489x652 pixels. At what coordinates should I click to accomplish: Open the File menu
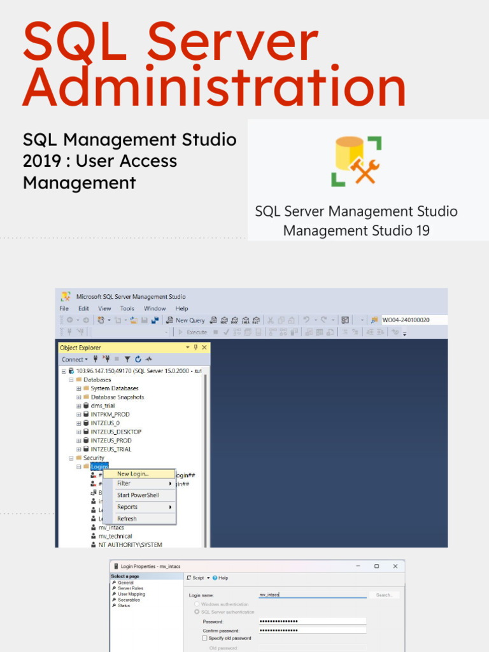tap(64, 309)
